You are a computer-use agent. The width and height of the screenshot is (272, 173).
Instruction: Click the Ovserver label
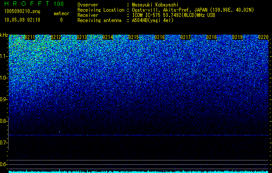[x=88, y=5]
